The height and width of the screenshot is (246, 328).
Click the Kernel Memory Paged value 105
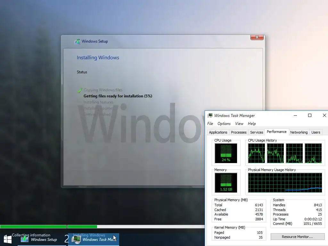(x=260, y=233)
